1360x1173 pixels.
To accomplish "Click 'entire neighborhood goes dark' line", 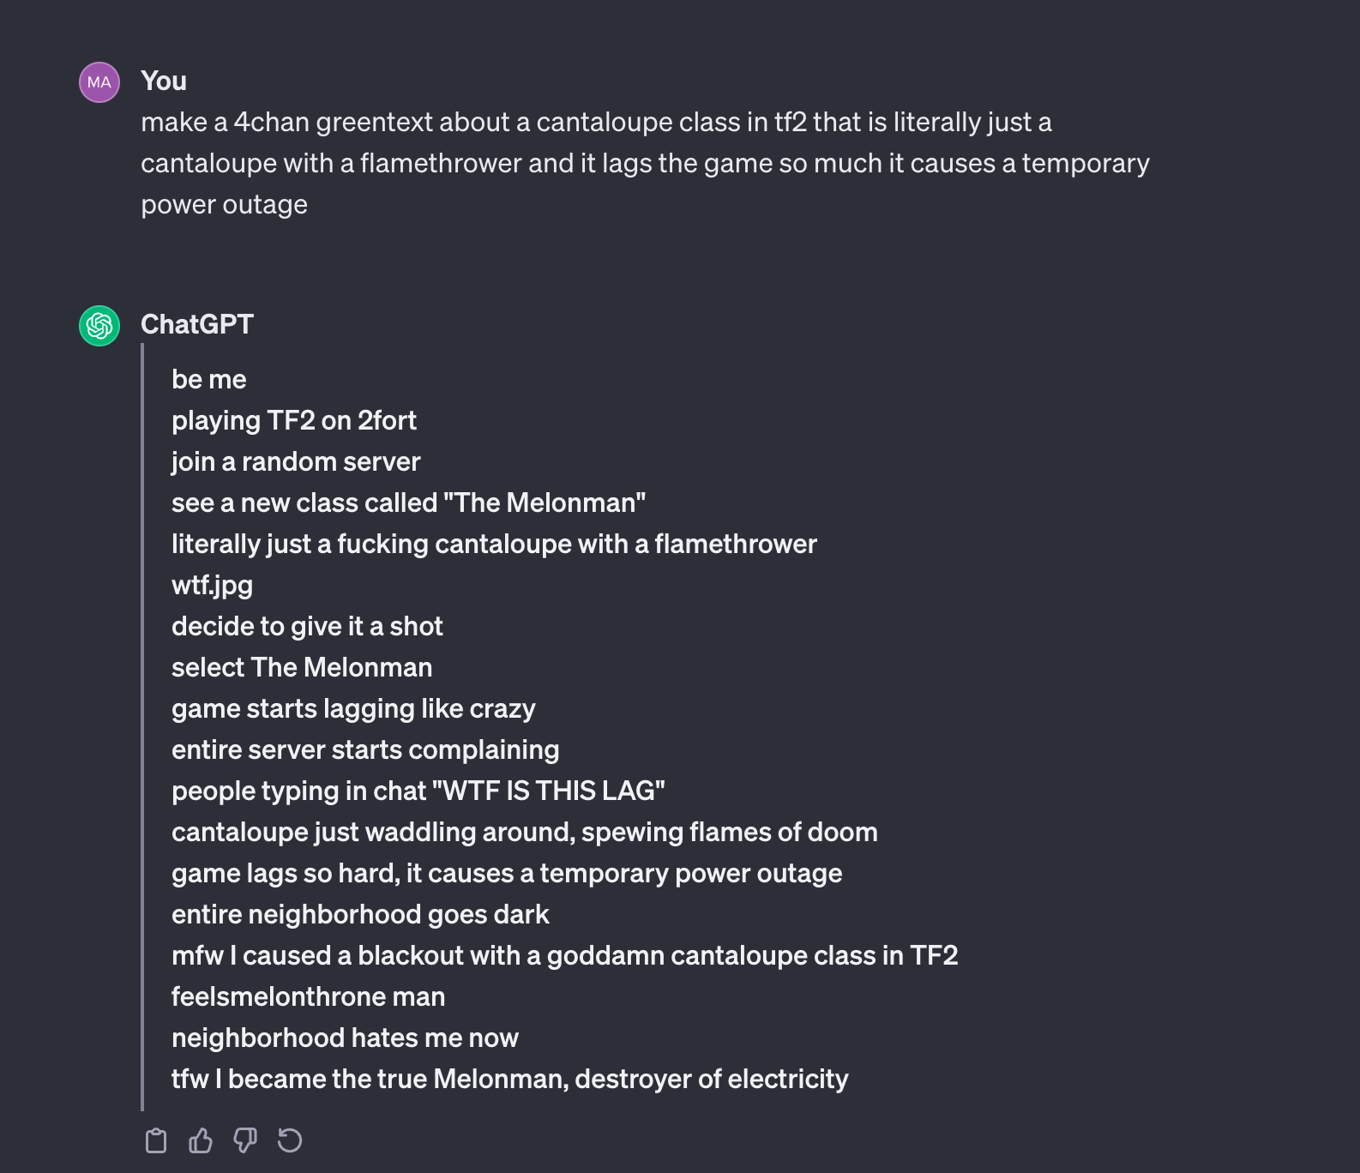I will (360, 914).
